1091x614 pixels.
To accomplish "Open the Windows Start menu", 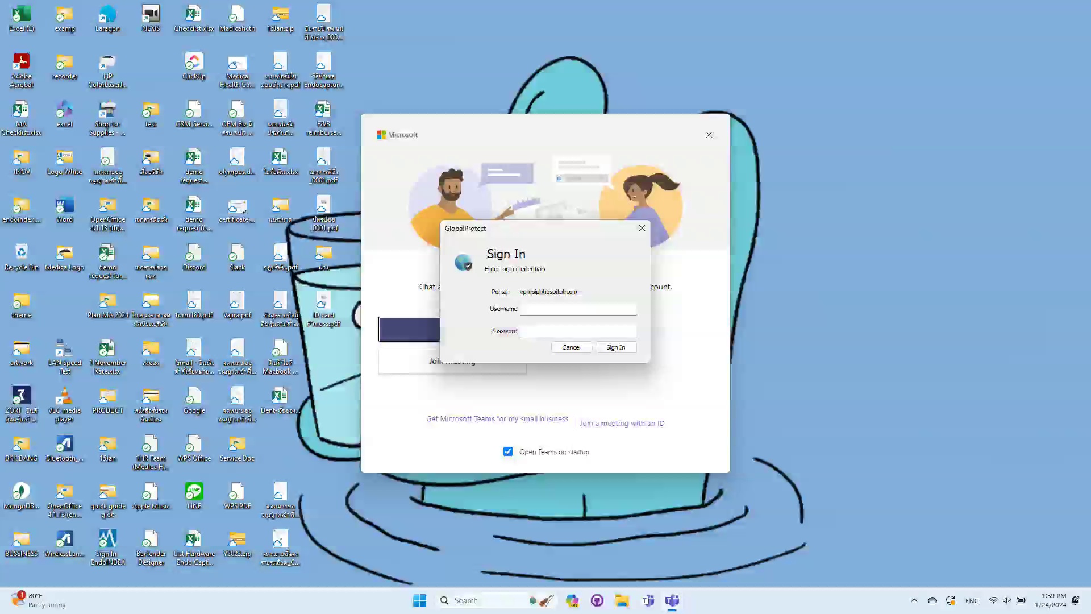I will click(420, 600).
